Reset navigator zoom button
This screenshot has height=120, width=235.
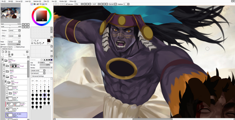pos(28,24)
